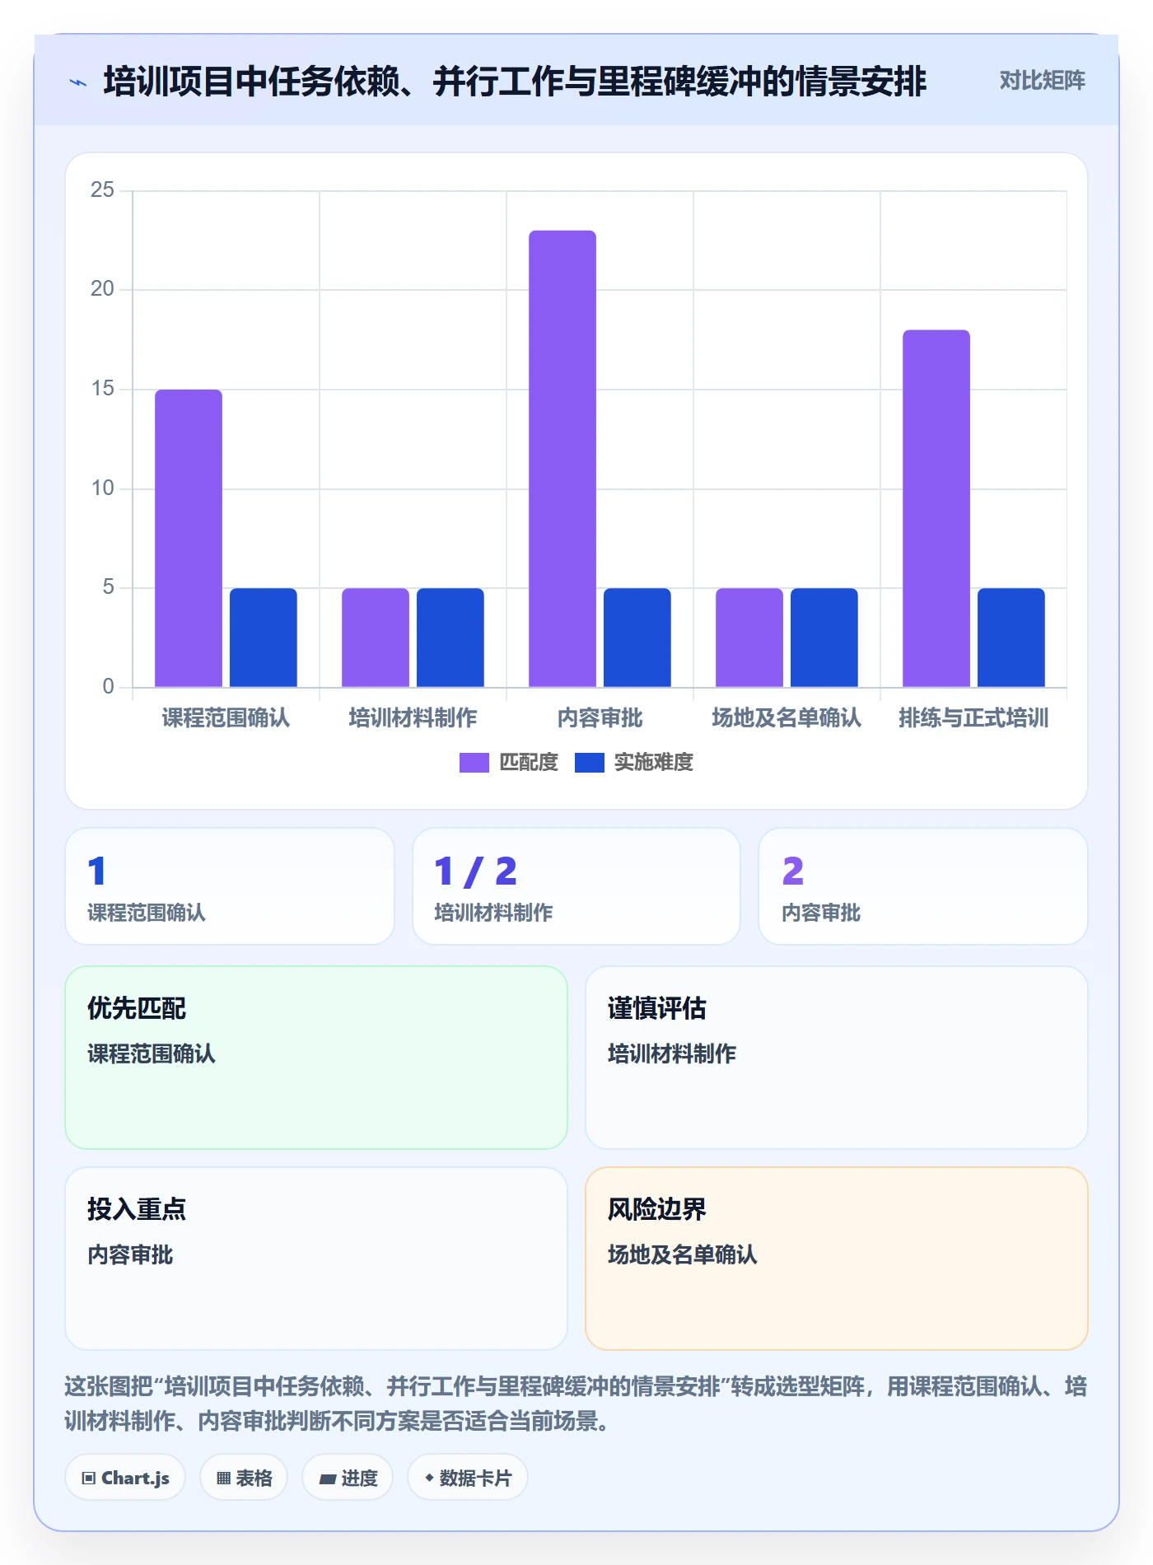Click the 表格 tag chip
Screen dimensions: 1153x1565
[244, 1478]
